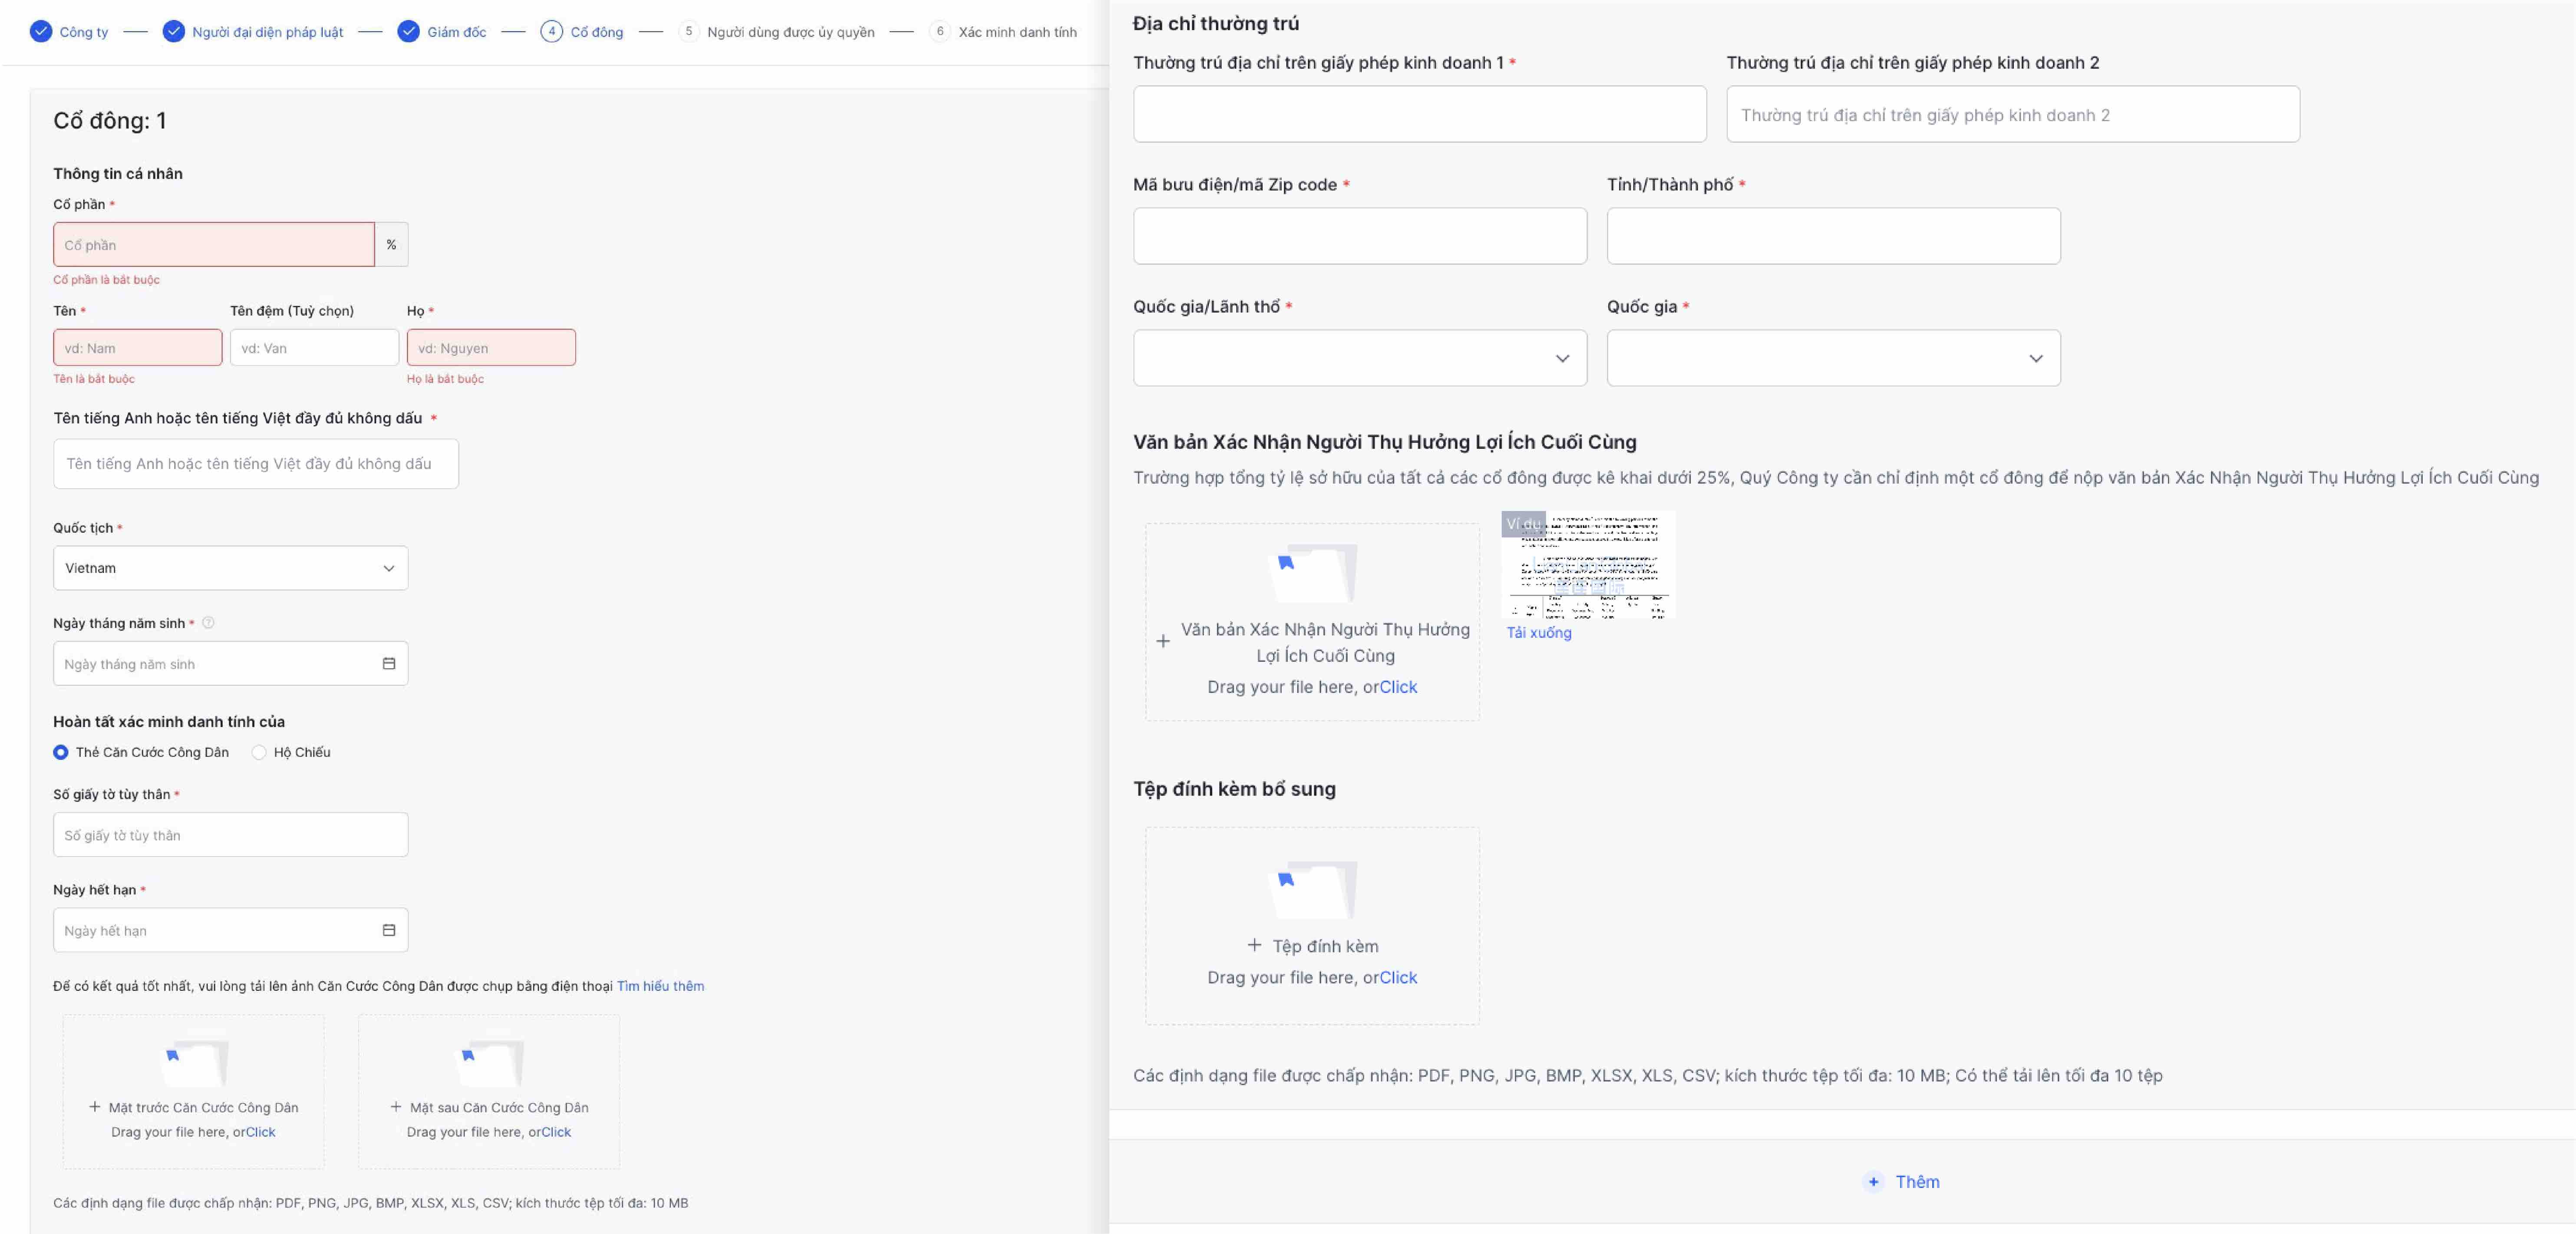Open the Quốc gia dropdown
The image size is (2576, 1234).
(1833, 358)
